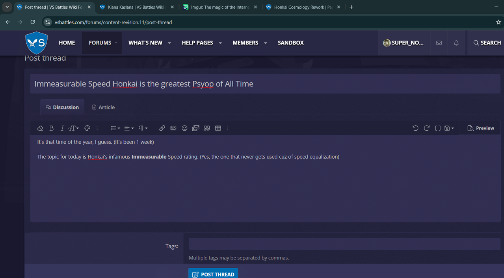Viewport: 504px width, 278px height.
Task: Switch to the Article tab
Action: (103, 107)
